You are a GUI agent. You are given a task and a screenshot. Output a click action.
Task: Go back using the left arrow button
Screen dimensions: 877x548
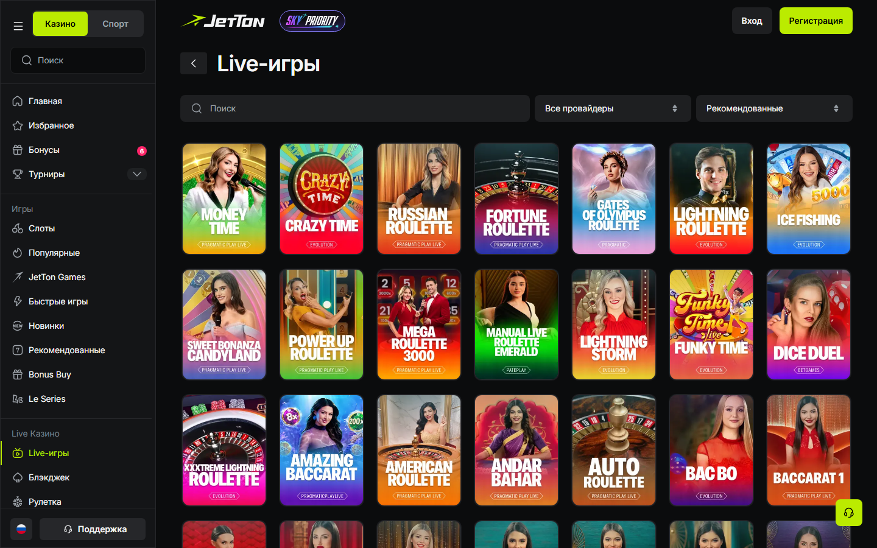coord(194,63)
